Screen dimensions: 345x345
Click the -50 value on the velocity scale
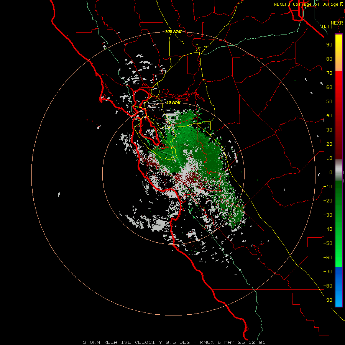pos(328,243)
